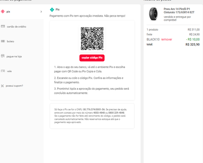Image resolution: width=203 pixels, height=163 pixels.
Task: Click the percent coupon icon
Action: 2,86
